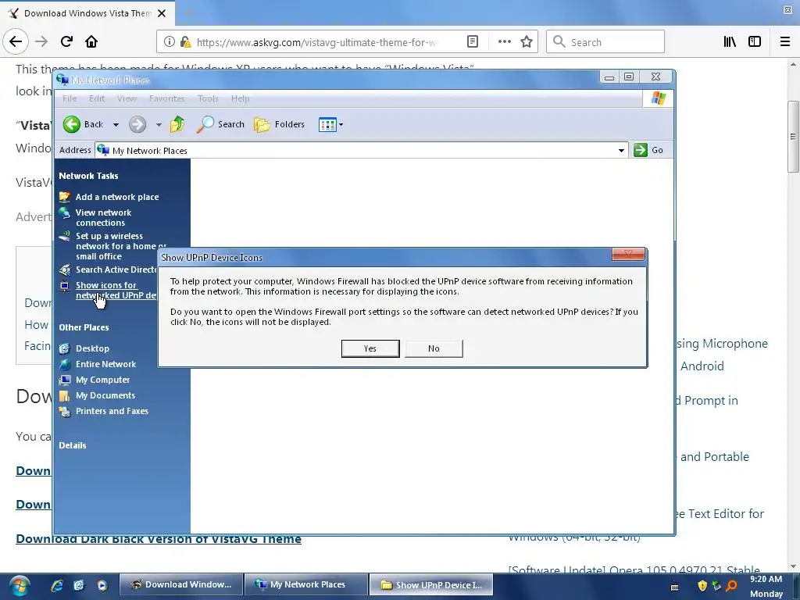The image size is (800, 600).
Task: Click the networked UPnP devices monitor icon
Action: (65, 286)
